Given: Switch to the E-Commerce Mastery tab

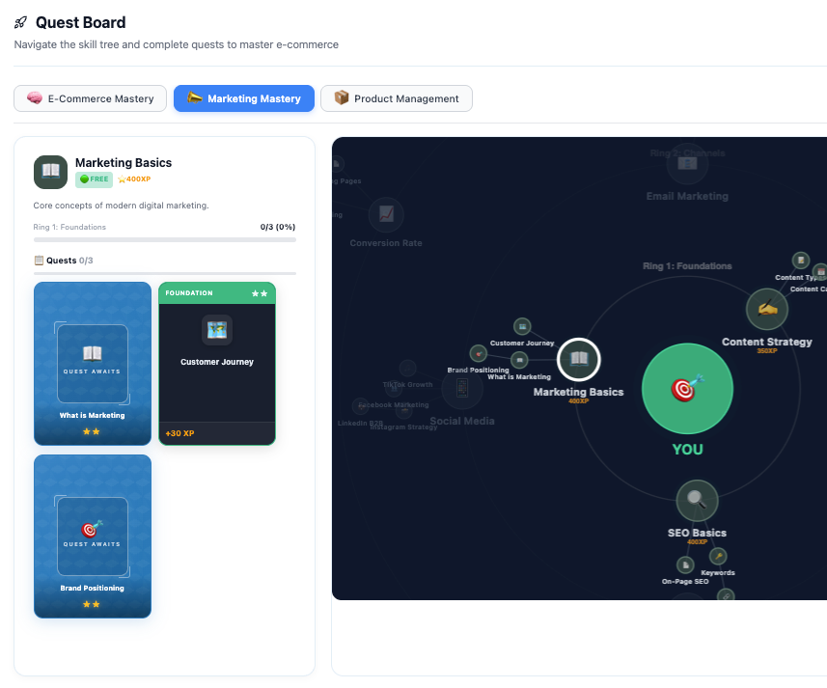Looking at the screenshot, I should [91, 98].
